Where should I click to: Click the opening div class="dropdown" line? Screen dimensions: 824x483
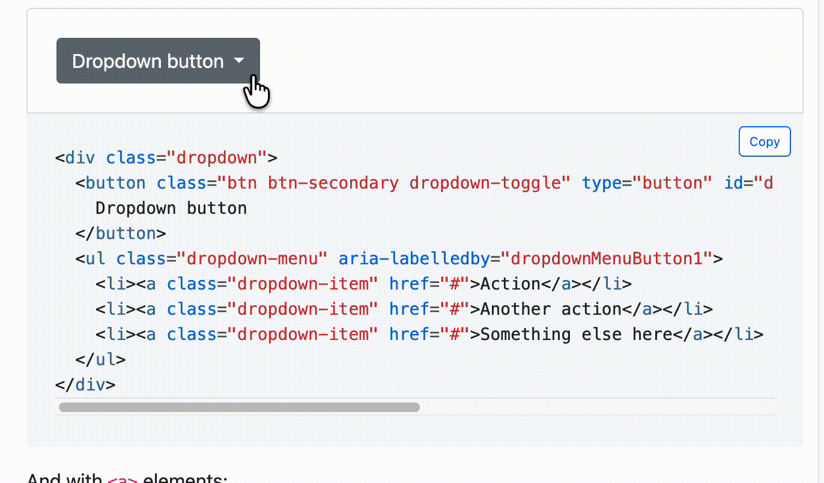point(166,158)
